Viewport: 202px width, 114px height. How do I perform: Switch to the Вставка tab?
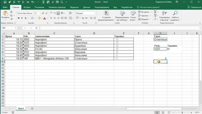27,7
